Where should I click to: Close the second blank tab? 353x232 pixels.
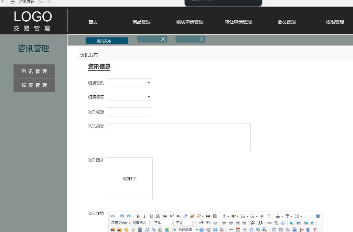click(x=163, y=39)
